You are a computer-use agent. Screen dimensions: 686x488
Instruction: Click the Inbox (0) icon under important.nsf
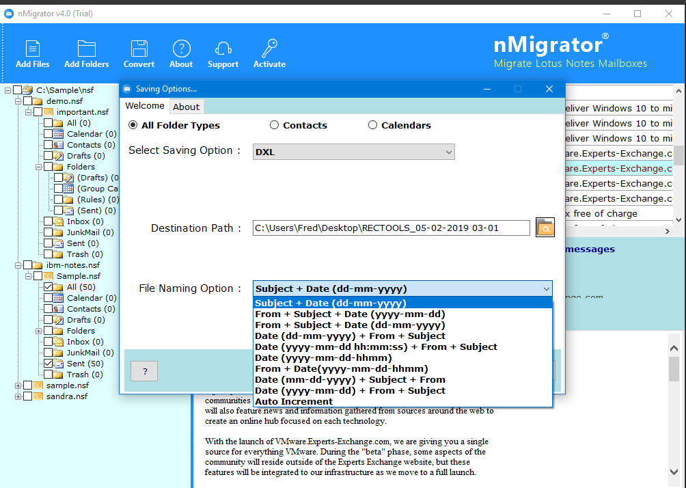coord(58,221)
